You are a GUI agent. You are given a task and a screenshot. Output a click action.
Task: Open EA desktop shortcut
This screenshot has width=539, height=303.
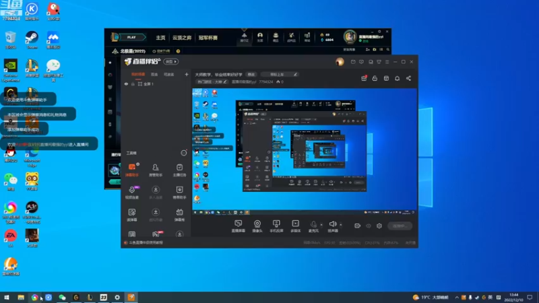click(10, 238)
